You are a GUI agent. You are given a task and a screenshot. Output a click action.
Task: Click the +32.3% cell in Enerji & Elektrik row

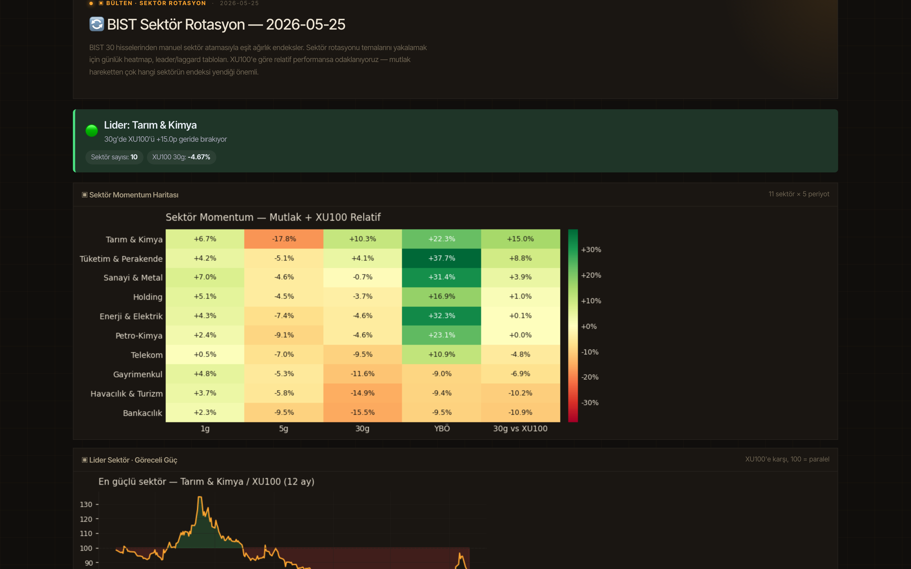tap(442, 316)
